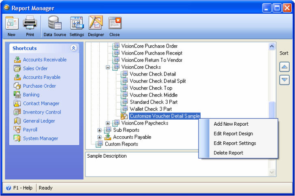Click the Contact Manager shortcut text
295x196 pixels.
click(41, 103)
